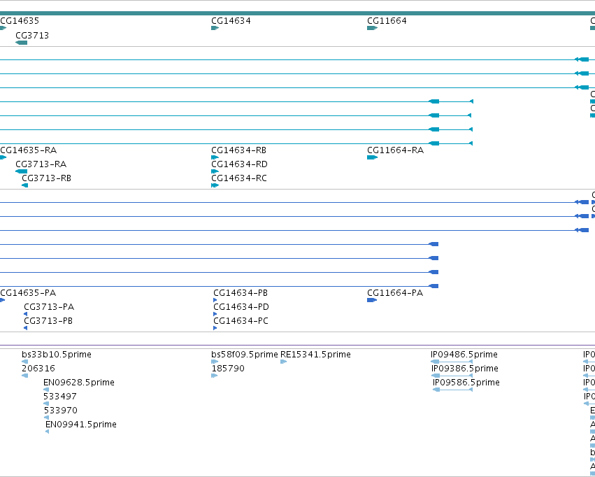Click the CG3713-PB protein arrow glyph
Image resolution: width=595 pixels, height=477 pixels.
(x=25, y=328)
